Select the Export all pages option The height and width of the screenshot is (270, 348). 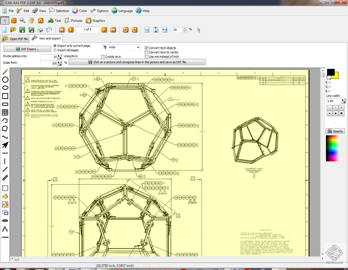(x=55, y=50)
